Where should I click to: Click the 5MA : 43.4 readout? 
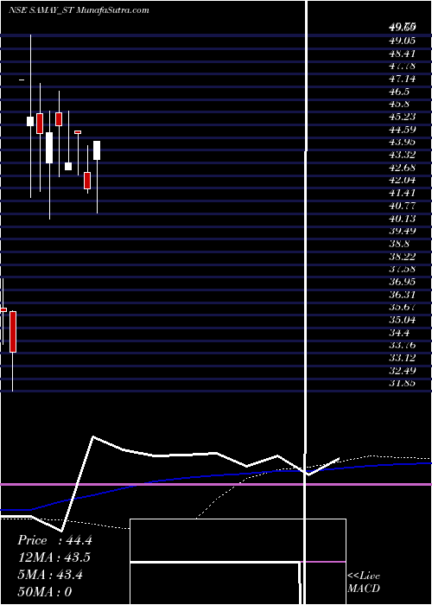click(x=50, y=575)
